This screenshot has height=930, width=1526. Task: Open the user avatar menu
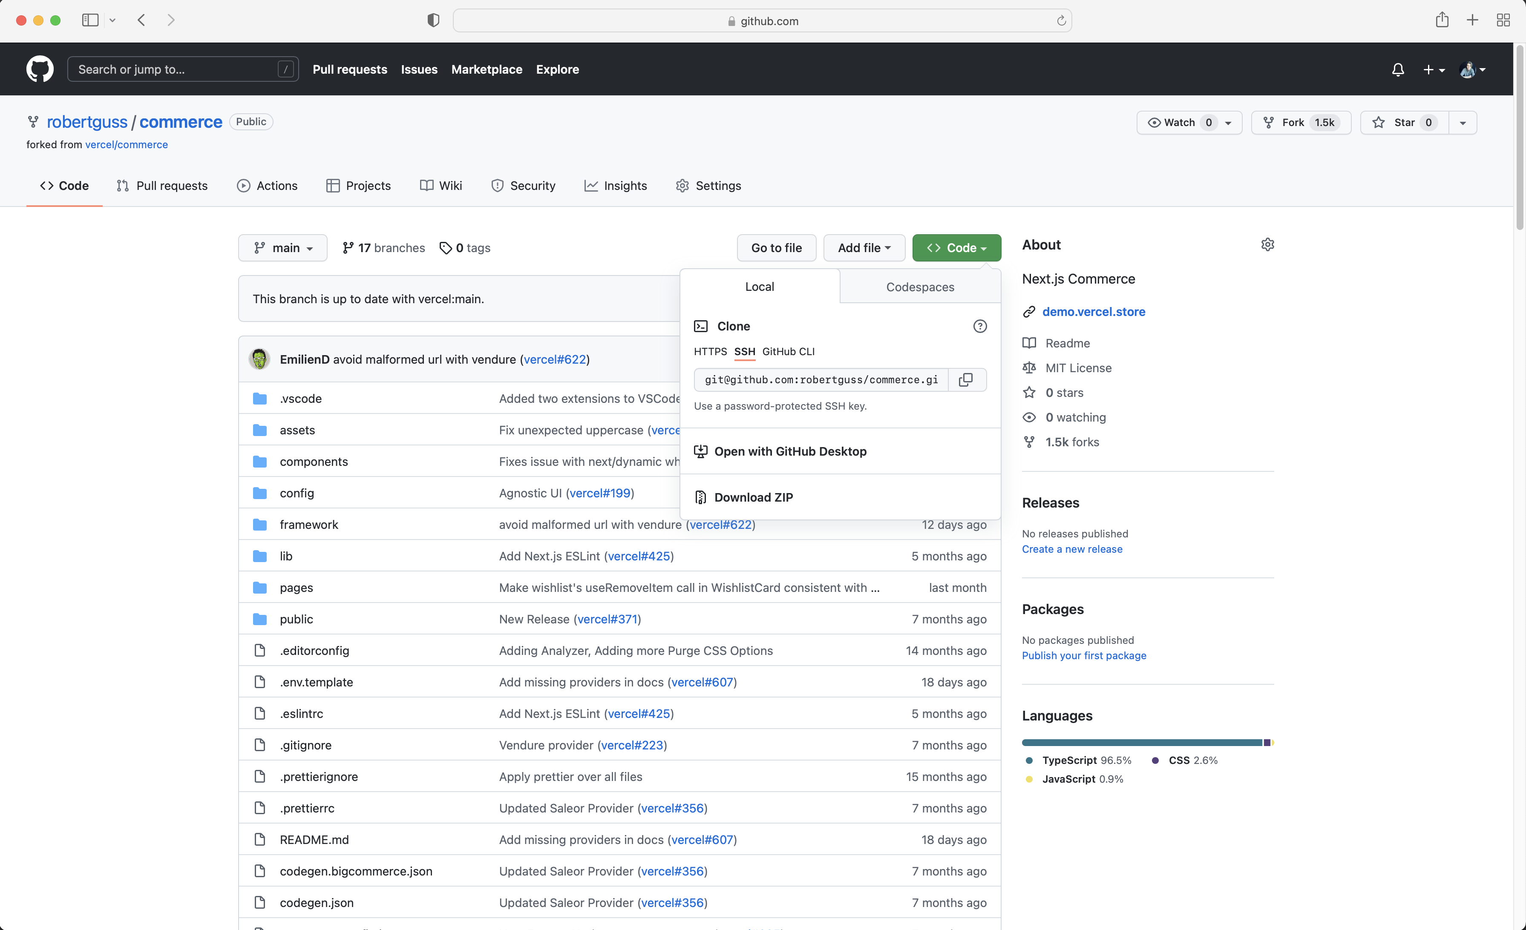[1472, 69]
